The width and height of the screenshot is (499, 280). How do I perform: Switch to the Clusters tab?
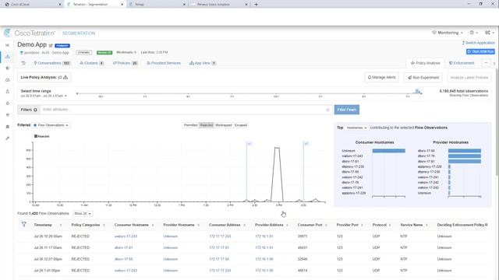[x=92, y=63]
